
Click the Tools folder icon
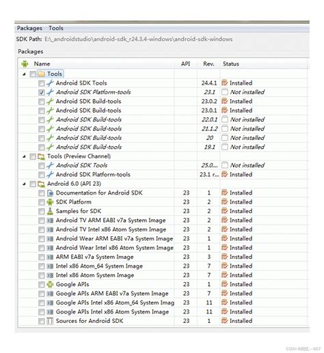pyautogui.click(x=41, y=74)
